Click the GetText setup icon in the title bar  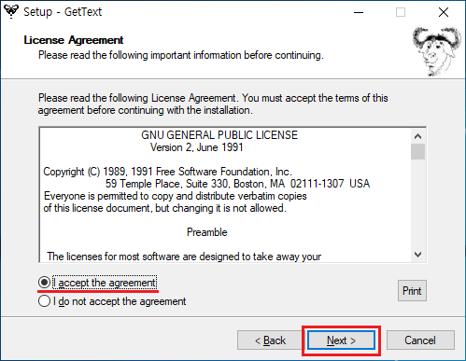coord(11,11)
